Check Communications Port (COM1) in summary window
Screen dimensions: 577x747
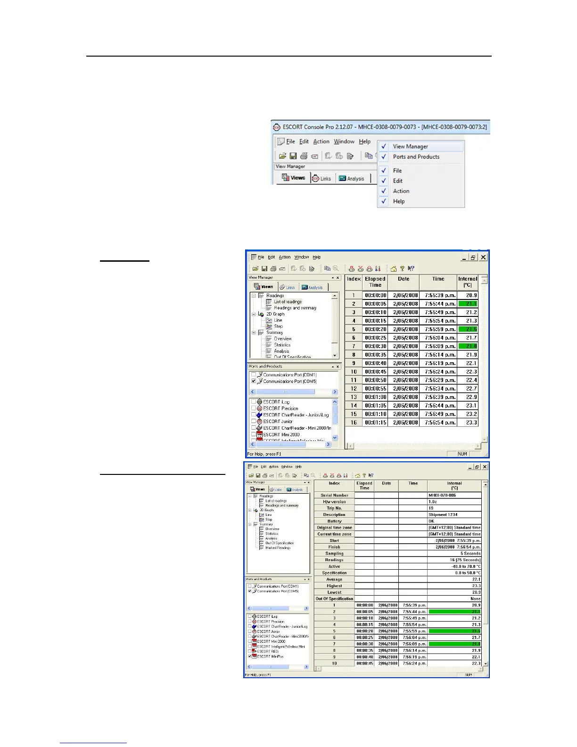click(250, 586)
